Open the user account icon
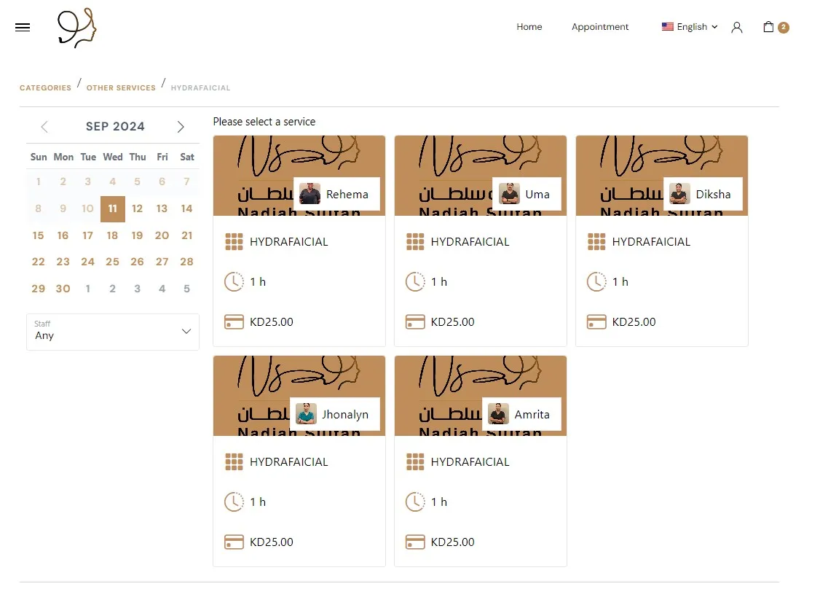 (737, 27)
